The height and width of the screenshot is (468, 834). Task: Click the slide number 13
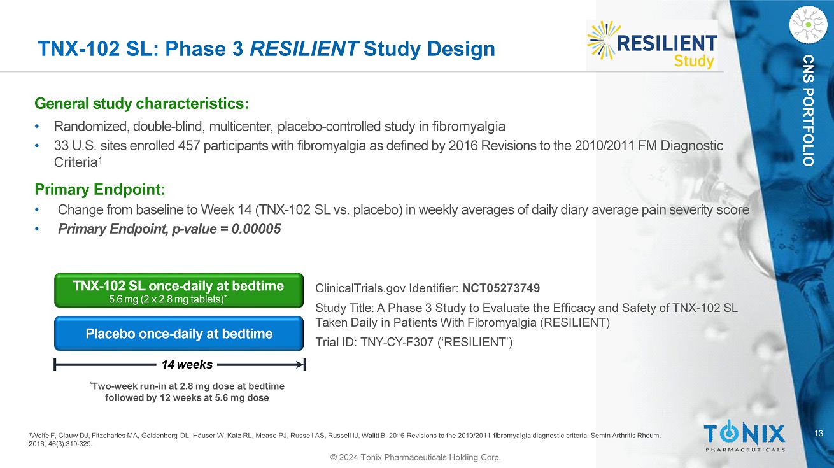(x=820, y=434)
